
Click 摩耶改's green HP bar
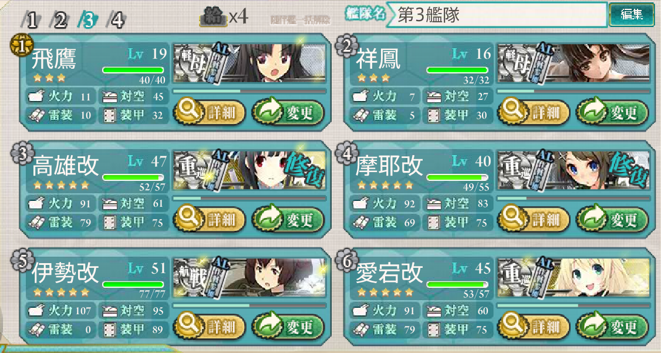(x=457, y=177)
